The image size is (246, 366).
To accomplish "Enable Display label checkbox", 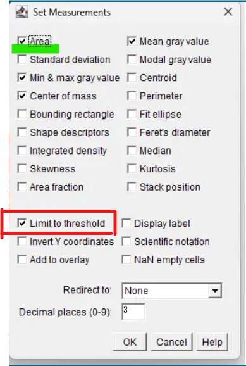I will (x=126, y=224).
